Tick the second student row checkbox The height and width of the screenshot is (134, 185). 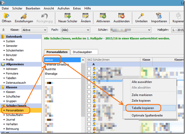pos(89,73)
